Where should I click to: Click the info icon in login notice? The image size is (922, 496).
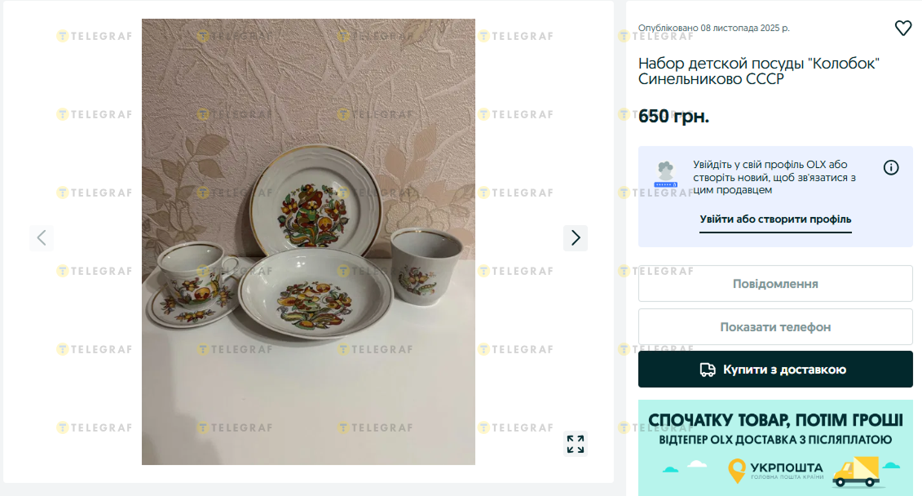click(891, 167)
